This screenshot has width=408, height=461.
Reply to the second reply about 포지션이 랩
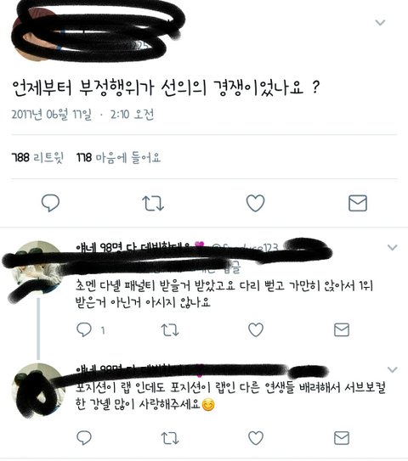pos(84,438)
